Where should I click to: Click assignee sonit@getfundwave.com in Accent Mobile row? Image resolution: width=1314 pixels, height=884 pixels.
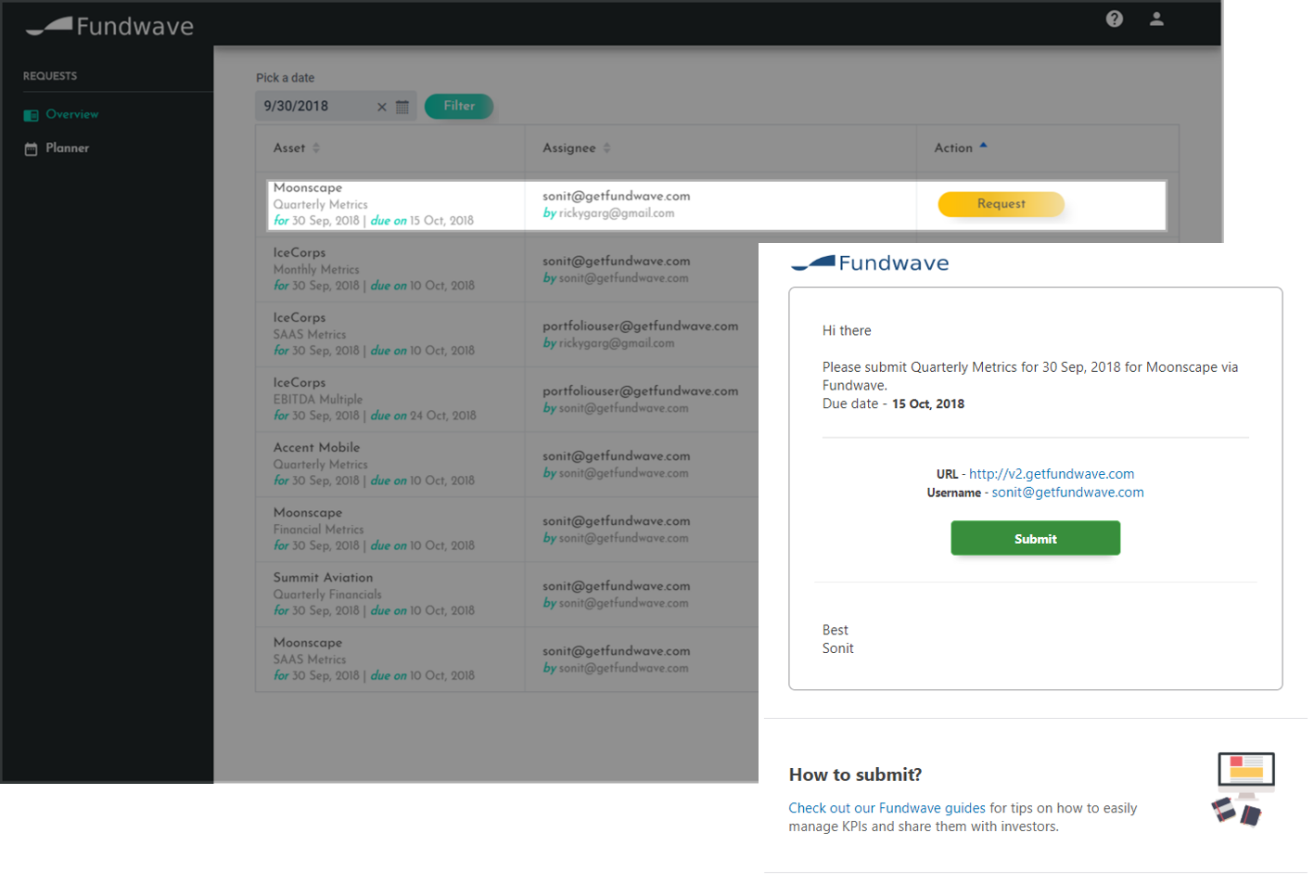[x=616, y=456]
